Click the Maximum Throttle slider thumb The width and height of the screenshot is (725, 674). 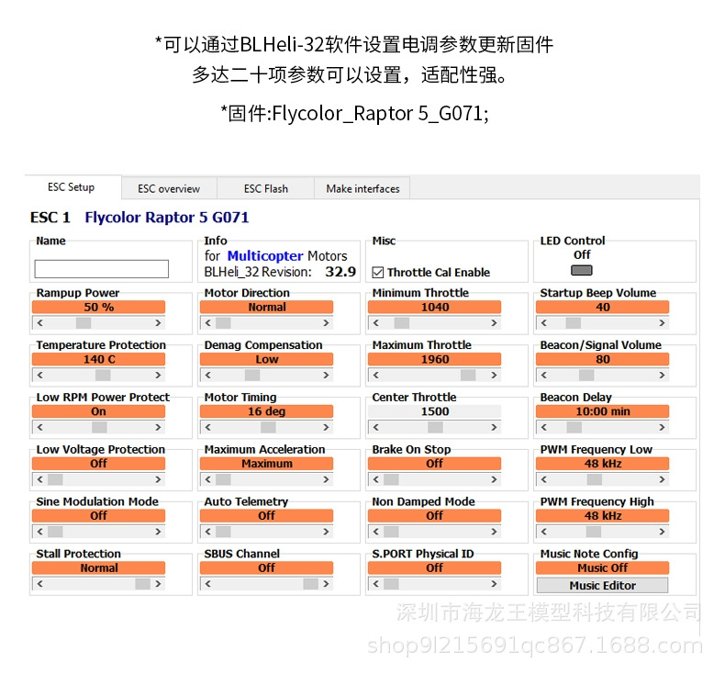click(468, 376)
